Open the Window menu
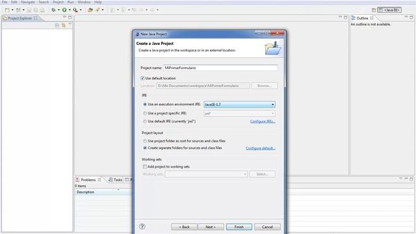The height and width of the screenshot is (234, 416). pos(84,2)
